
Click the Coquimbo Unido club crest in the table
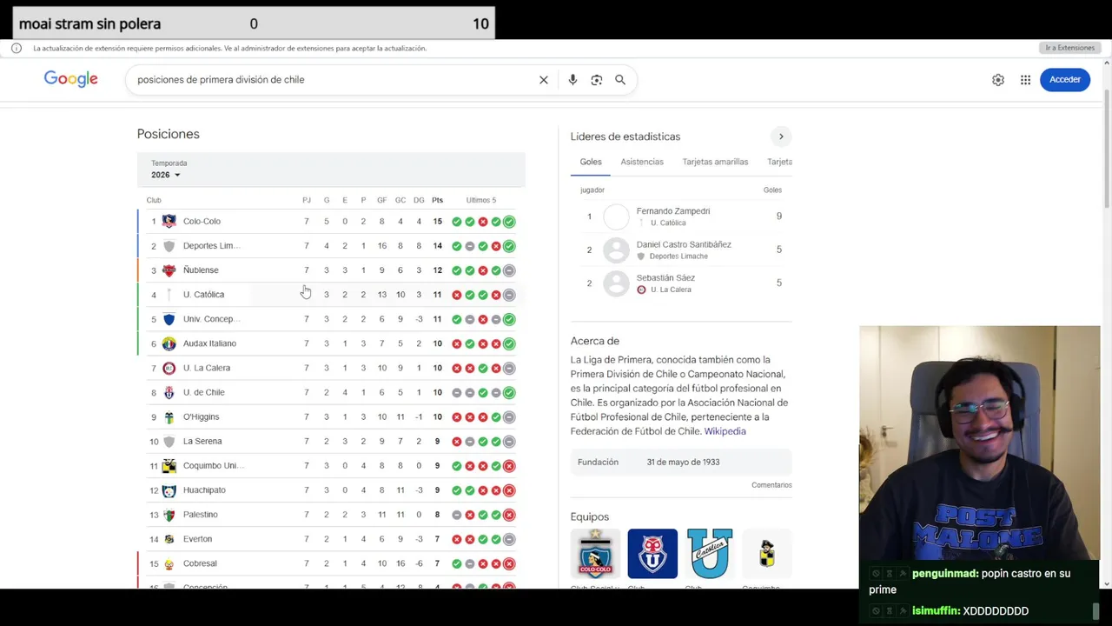click(x=169, y=466)
